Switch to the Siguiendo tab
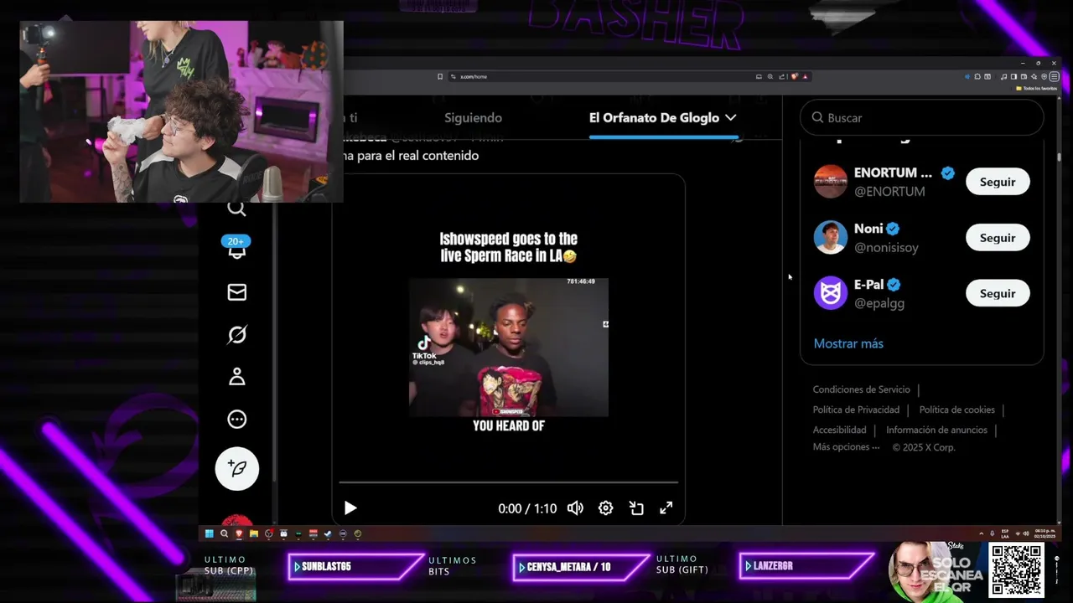Image resolution: width=1073 pixels, height=603 pixels. [473, 118]
